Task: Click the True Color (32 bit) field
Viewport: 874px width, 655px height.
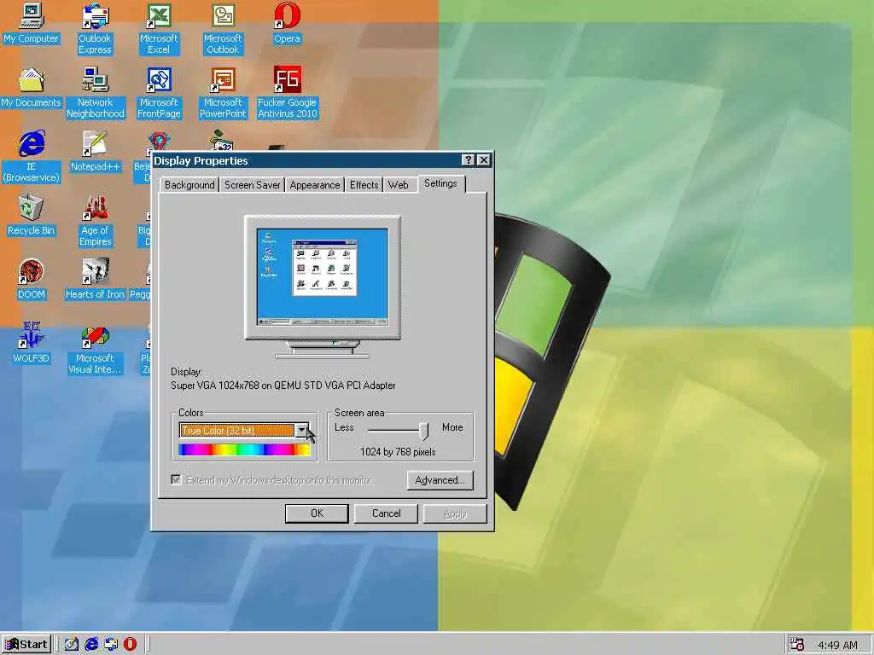Action: 237,430
